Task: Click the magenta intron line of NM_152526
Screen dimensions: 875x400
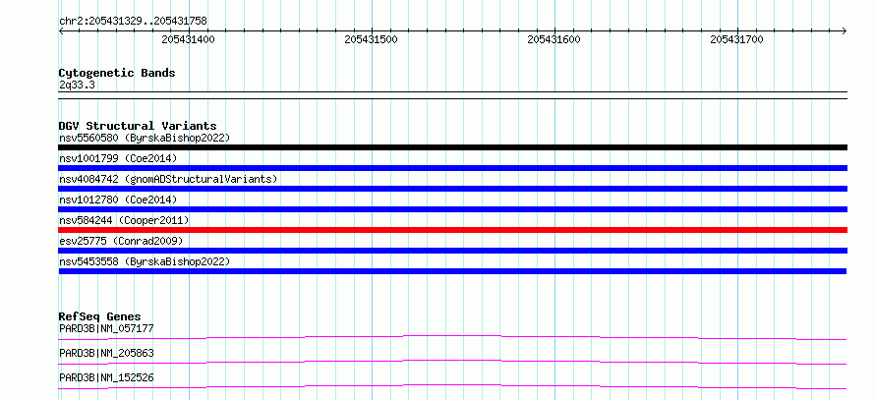Action: [452, 386]
